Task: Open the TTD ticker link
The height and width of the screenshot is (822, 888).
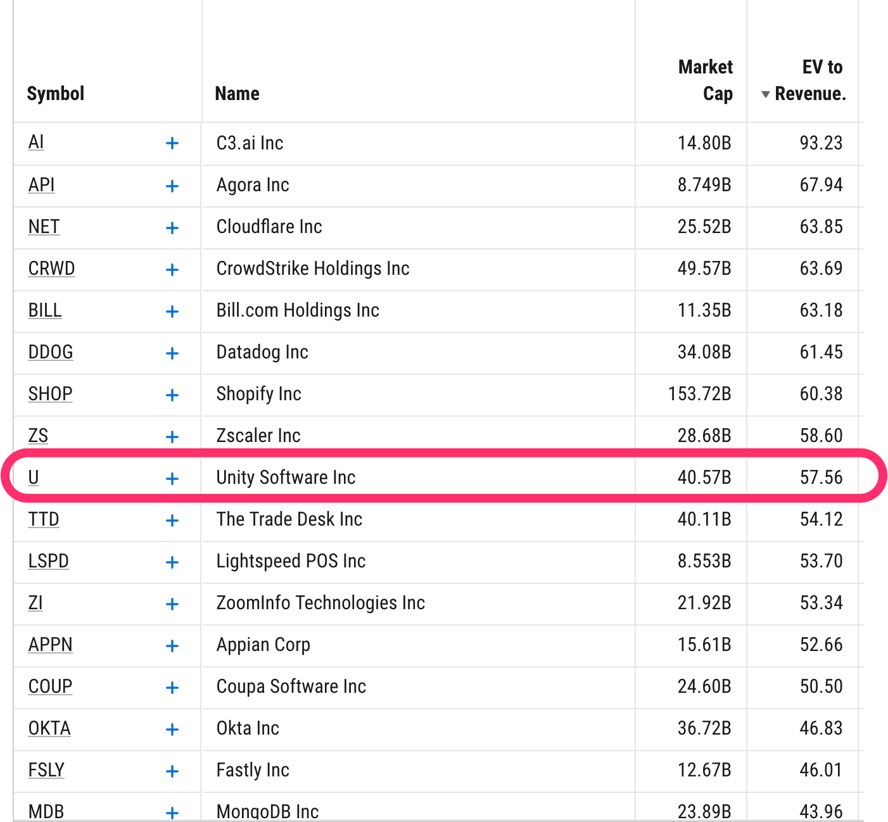Action: pos(44,519)
